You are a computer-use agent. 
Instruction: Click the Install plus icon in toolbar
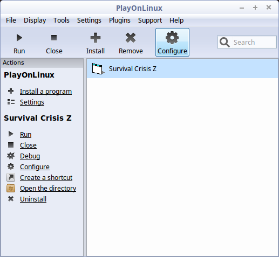pyautogui.click(x=96, y=38)
